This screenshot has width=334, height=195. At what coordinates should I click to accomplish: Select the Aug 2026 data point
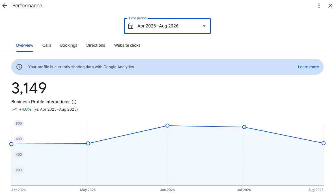tap(323, 143)
